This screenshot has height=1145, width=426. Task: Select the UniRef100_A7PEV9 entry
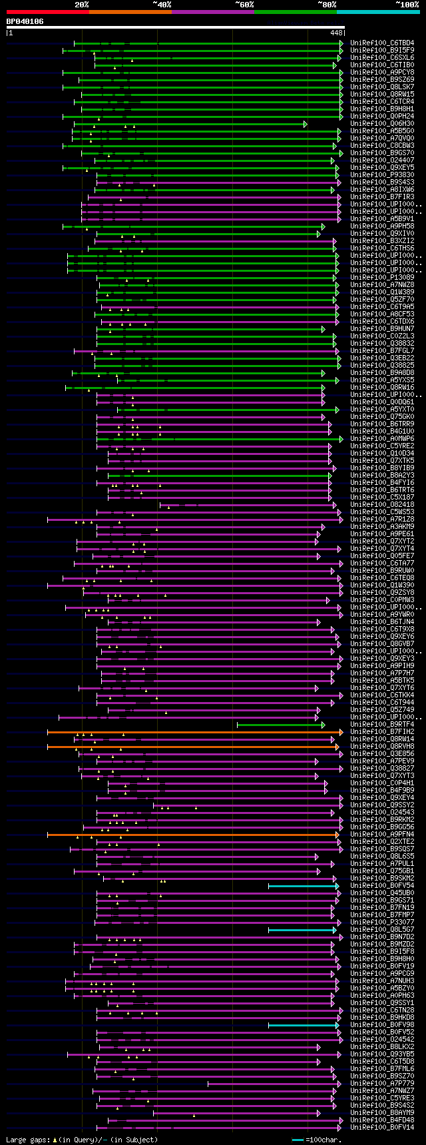(382, 761)
